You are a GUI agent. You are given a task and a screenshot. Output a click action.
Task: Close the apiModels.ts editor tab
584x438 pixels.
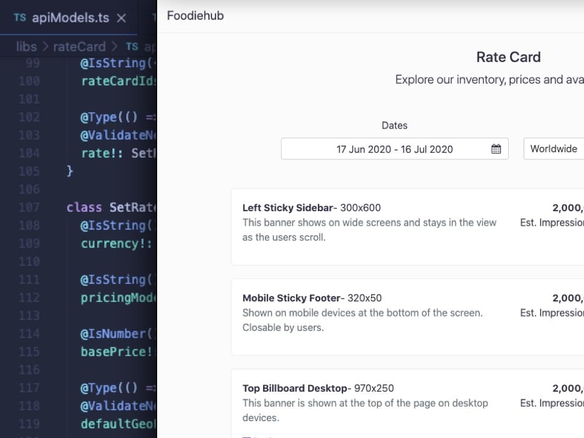click(121, 18)
